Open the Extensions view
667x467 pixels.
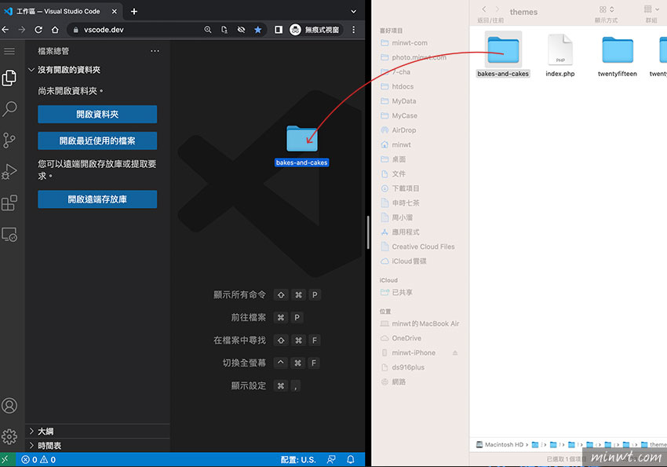9,202
